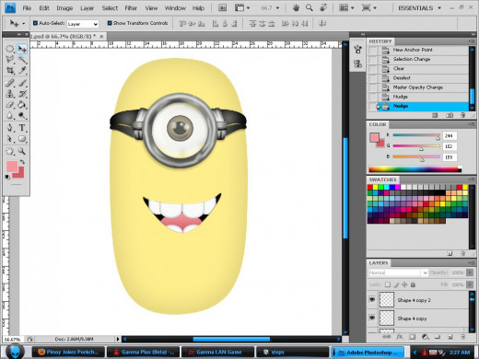This screenshot has height=359, width=479.
Task: Toggle lock image pixels in Layers panel
Action: click(x=396, y=284)
